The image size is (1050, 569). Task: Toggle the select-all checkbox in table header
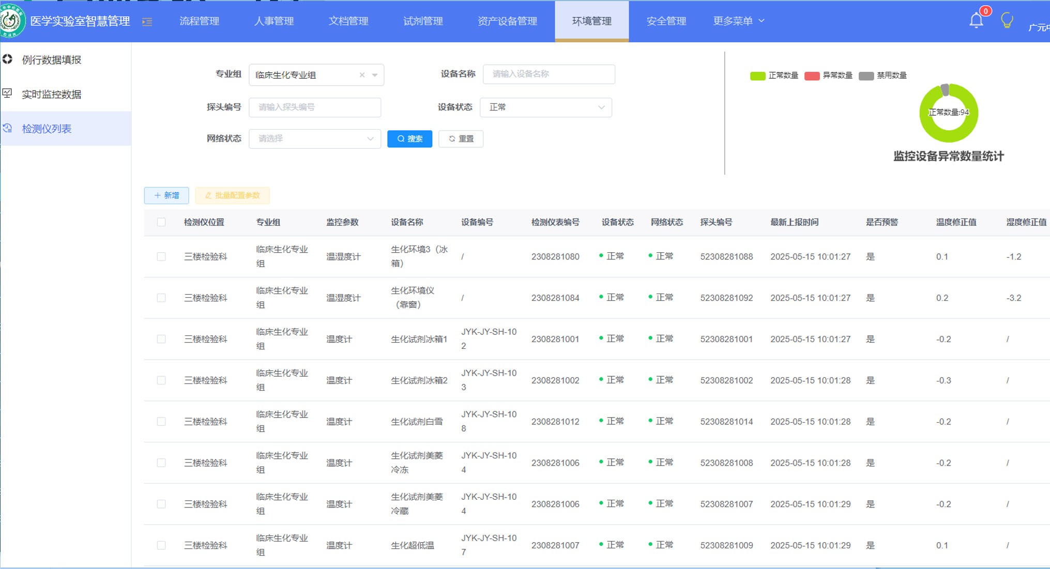(x=161, y=222)
